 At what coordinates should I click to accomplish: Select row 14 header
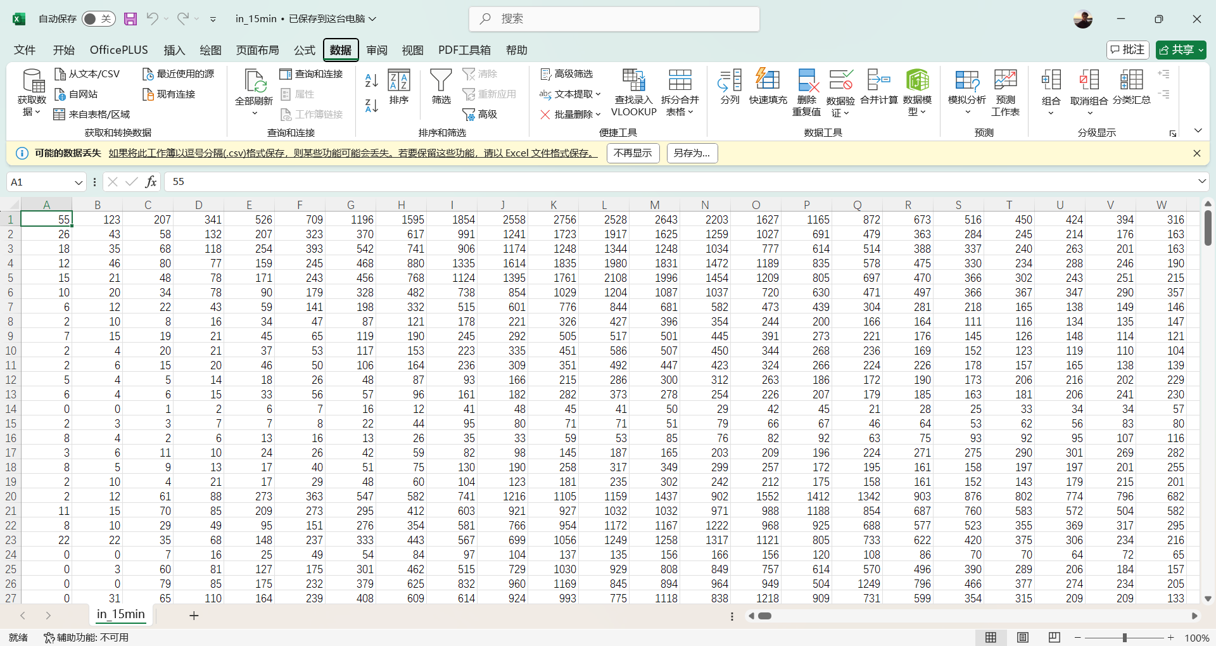[11, 409]
